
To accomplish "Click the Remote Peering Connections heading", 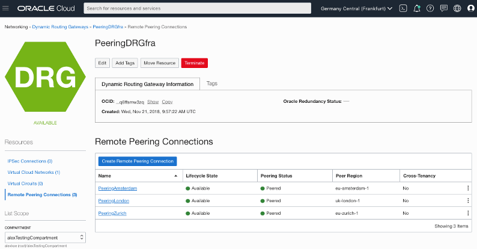I will pyautogui.click(x=154, y=141).
